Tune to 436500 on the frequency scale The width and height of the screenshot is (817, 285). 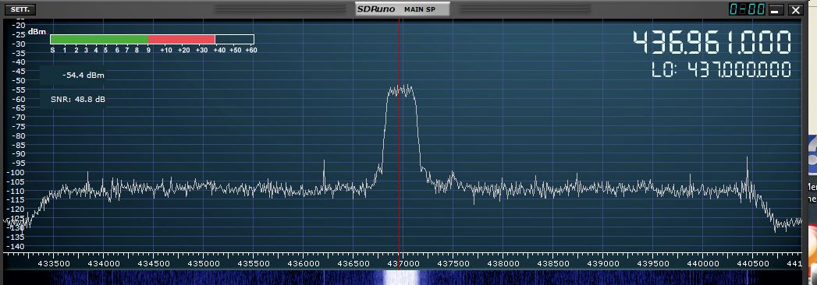coord(353,264)
